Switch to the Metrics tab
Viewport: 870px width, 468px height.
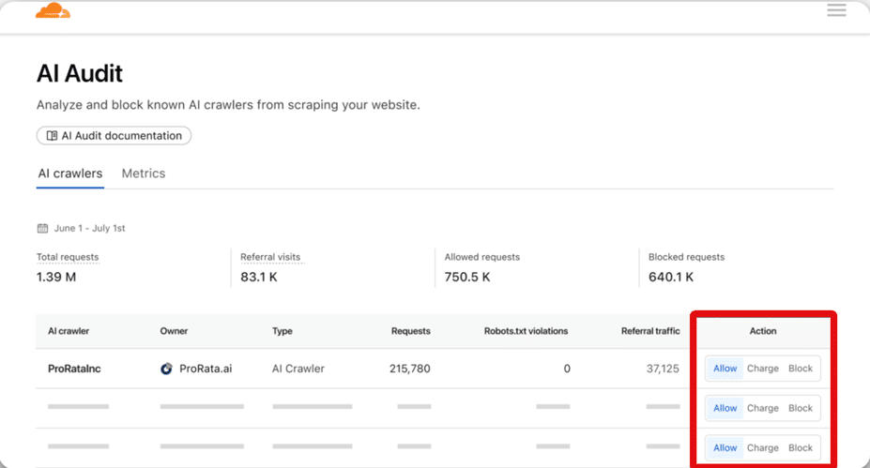(144, 174)
